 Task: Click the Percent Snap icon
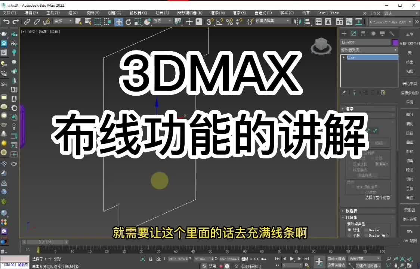(x=229, y=22)
